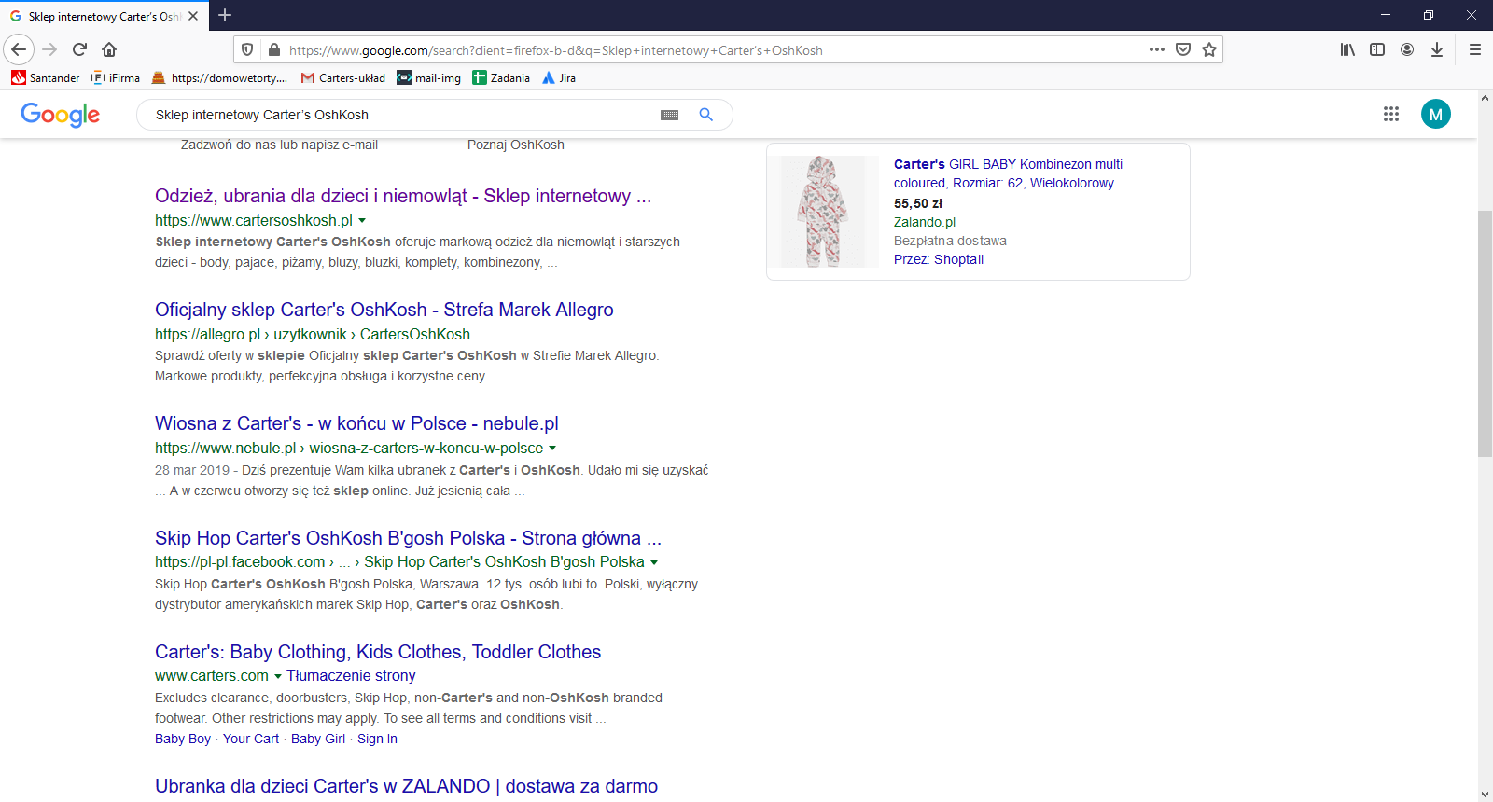This screenshot has width=1493, height=802.
Task: Click the Firefox reload page icon
Action: point(79,49)
